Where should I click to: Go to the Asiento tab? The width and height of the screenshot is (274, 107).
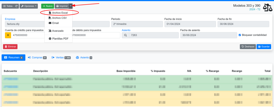[x=84, y=57]
